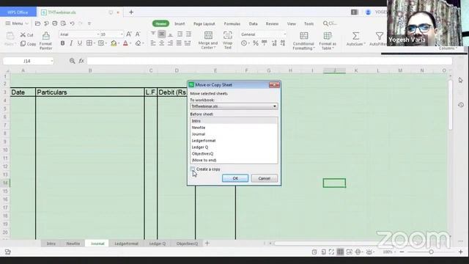The image size is (469, 264).
Task: Expand the Name Box dropdown
Action: point(52,61)
